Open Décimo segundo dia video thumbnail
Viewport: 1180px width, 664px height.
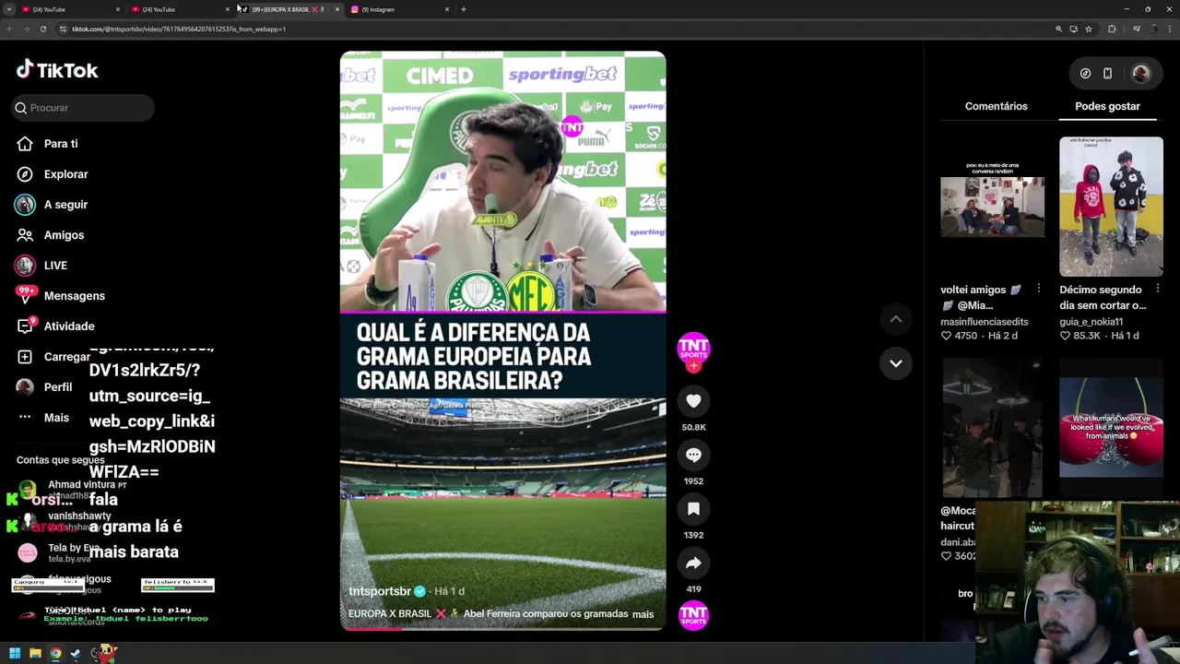1111,207
